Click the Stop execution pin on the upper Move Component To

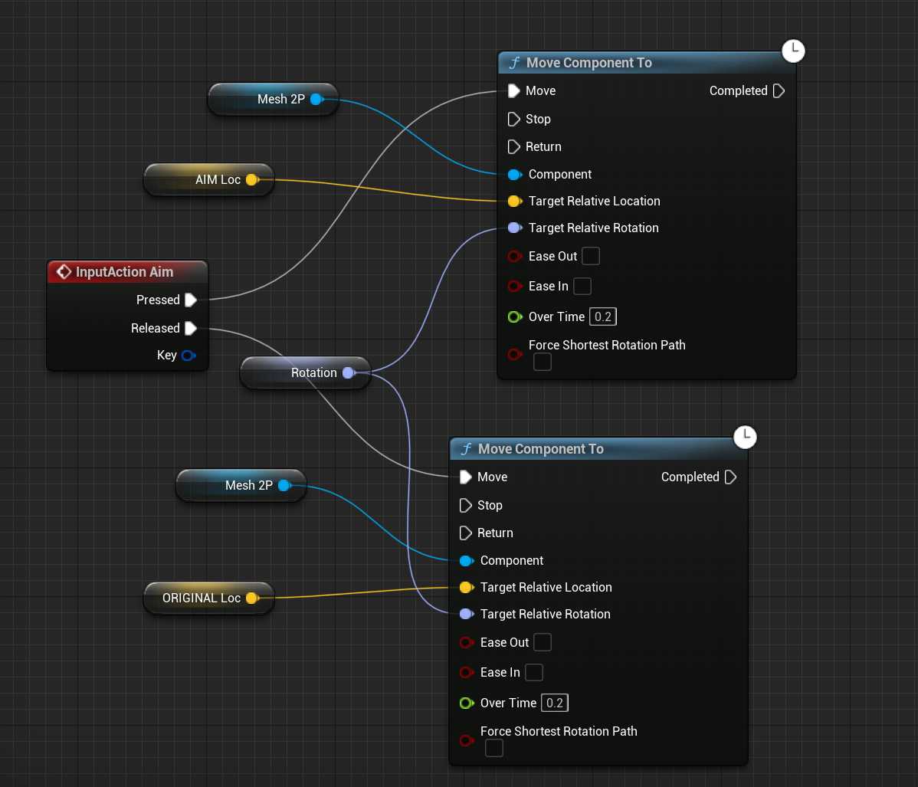[x=514, y=120]
